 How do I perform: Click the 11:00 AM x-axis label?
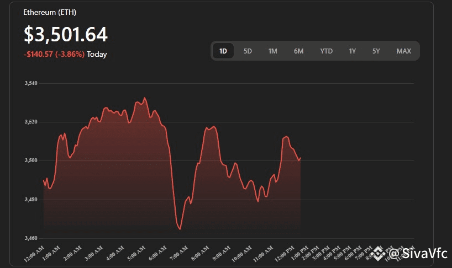[263, 254]
